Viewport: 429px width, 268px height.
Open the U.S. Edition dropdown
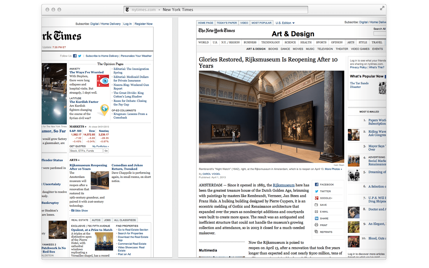pos(285,23)
